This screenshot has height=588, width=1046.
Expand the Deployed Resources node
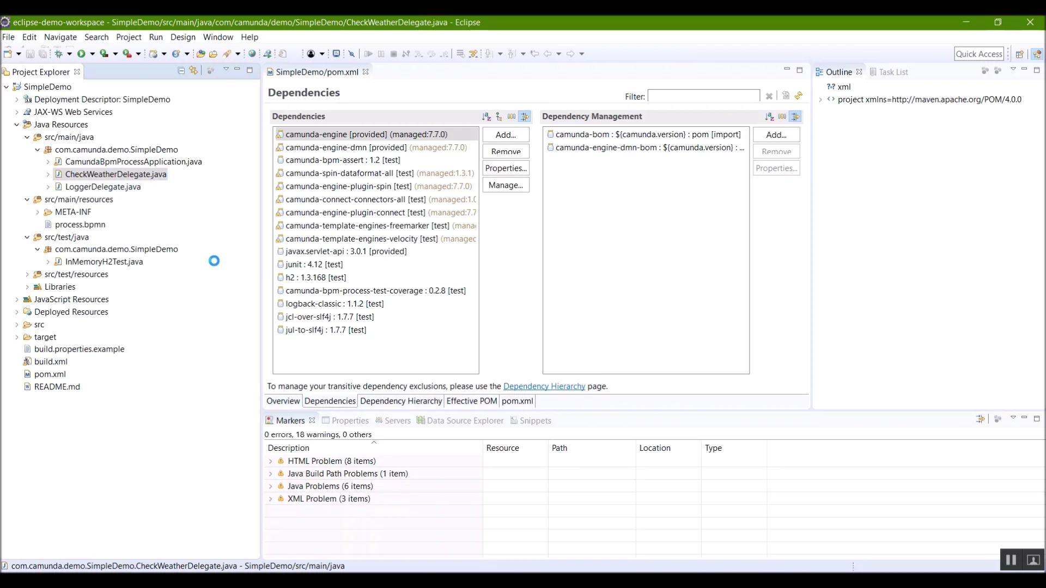tap(17, 312)
